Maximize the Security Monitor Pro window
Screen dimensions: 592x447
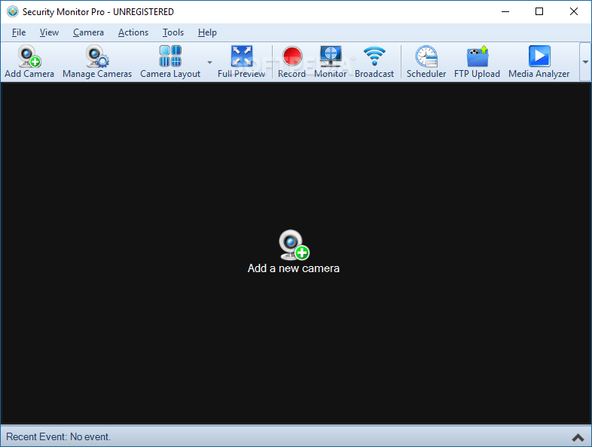coord(539,12)
